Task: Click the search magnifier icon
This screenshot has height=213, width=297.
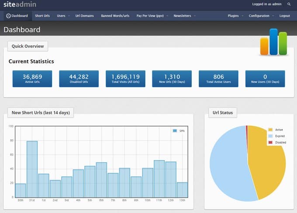Action: coord(289,4)
